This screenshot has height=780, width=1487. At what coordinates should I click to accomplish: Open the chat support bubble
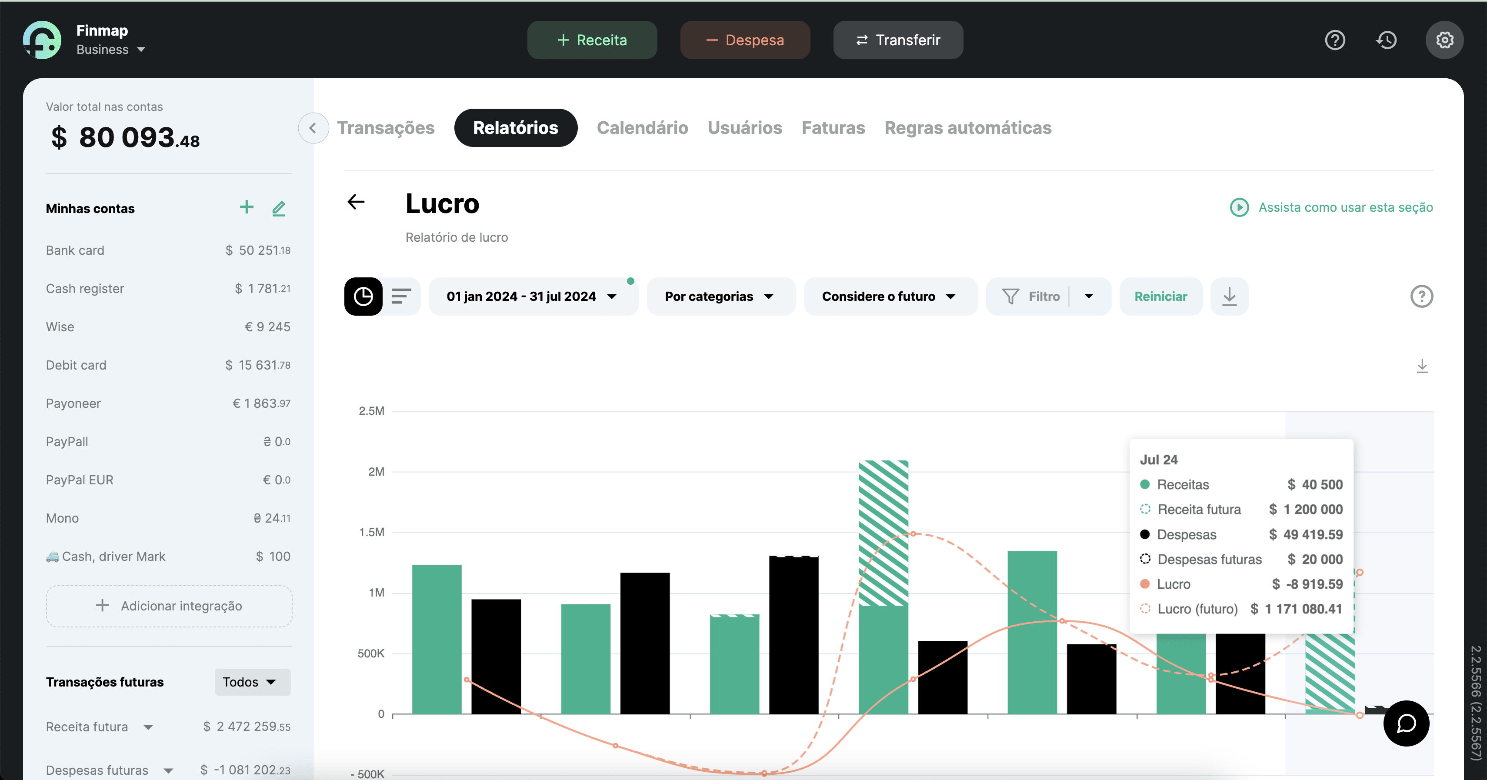click(x=1406, y=723)
